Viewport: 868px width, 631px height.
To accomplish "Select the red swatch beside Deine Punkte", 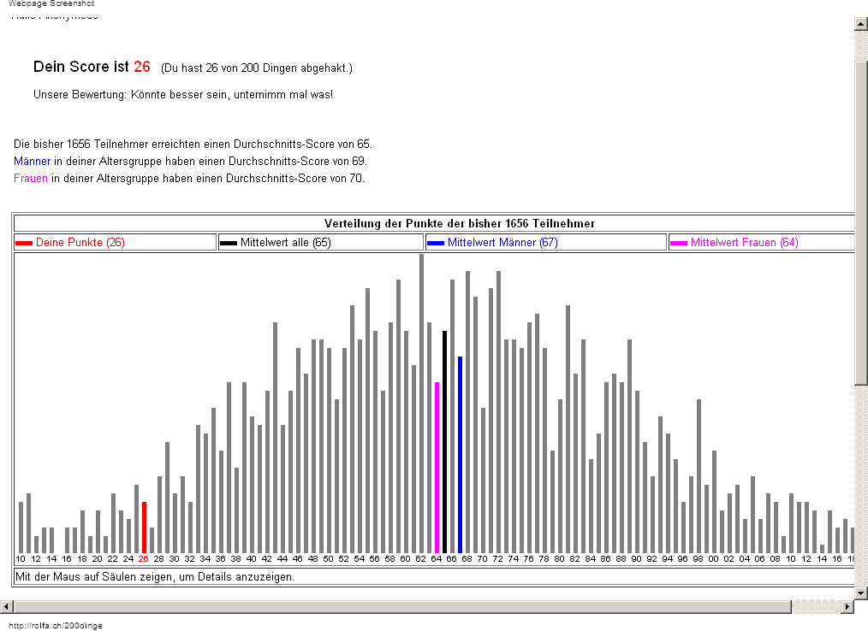I will [x=24, y=243].
